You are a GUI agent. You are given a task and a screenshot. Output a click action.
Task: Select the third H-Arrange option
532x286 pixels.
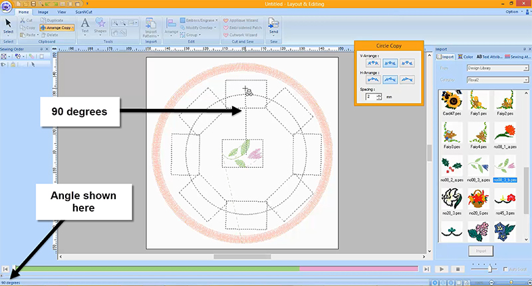click(x=408, y=80)
